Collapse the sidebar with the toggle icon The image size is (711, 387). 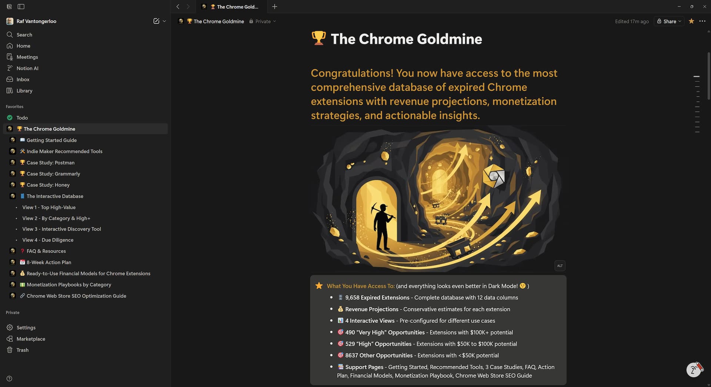21,6
